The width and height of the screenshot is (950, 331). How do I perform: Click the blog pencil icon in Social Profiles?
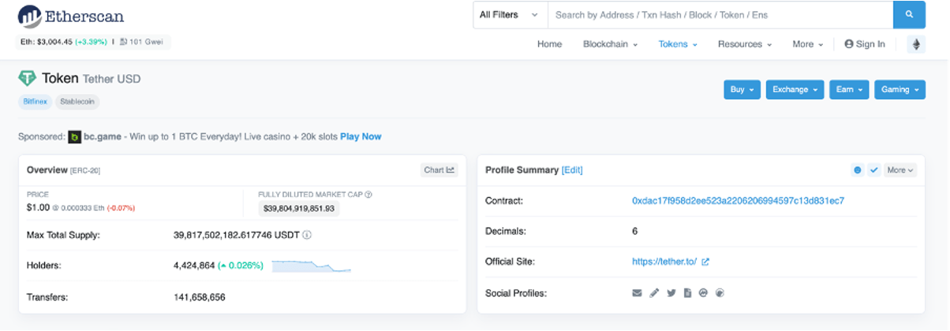coord(654,293)
